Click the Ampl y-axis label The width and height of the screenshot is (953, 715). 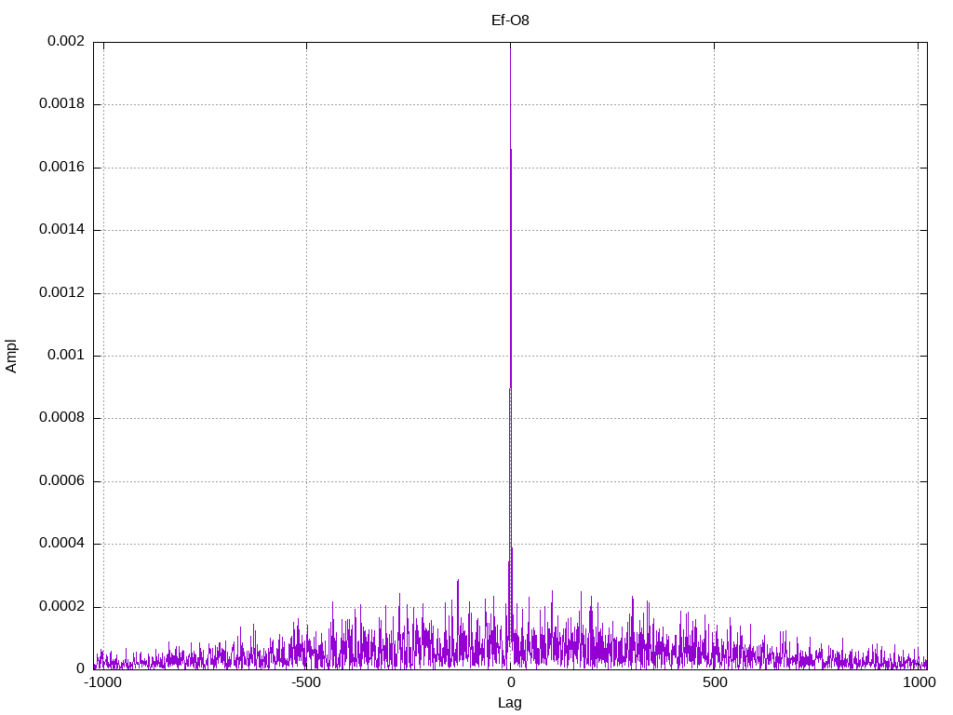click(12, 356)
